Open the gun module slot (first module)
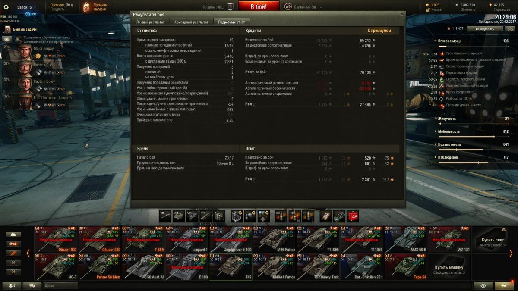 coord(165,216)
